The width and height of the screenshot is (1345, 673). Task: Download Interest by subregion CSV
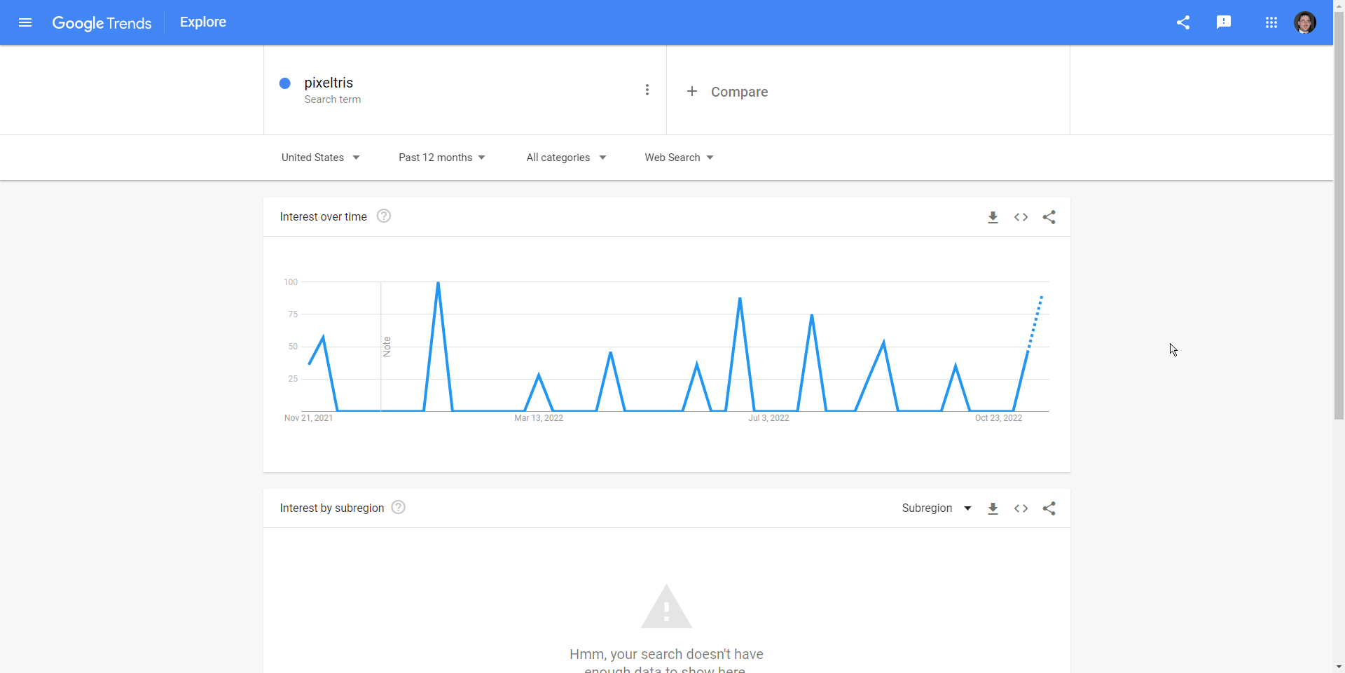coord(993,508)
